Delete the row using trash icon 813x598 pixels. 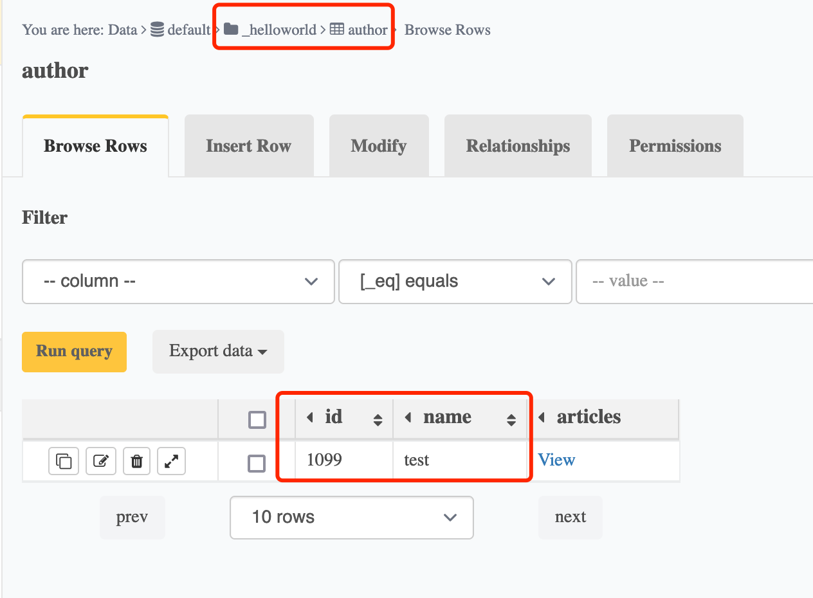[x=136, y=461]
